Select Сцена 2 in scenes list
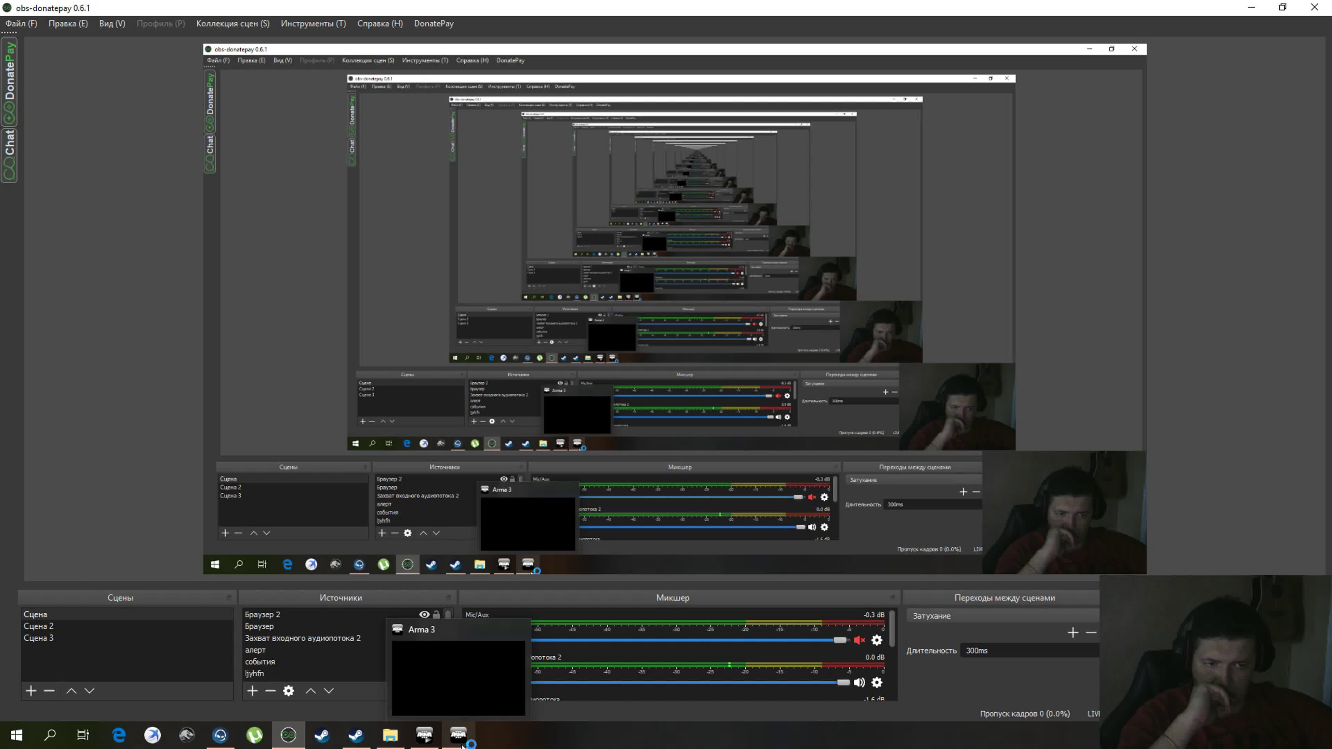Screen dimensions: 1332x749 tap(39, 626)
